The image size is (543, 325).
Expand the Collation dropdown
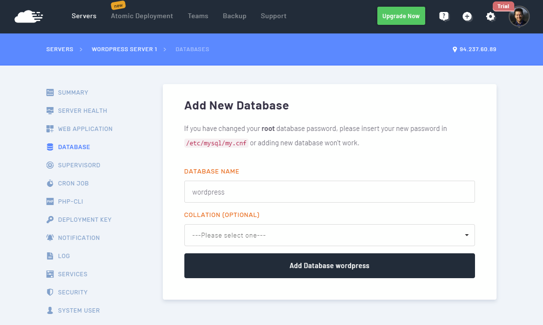pyautogui.click(x=329, y=235)
